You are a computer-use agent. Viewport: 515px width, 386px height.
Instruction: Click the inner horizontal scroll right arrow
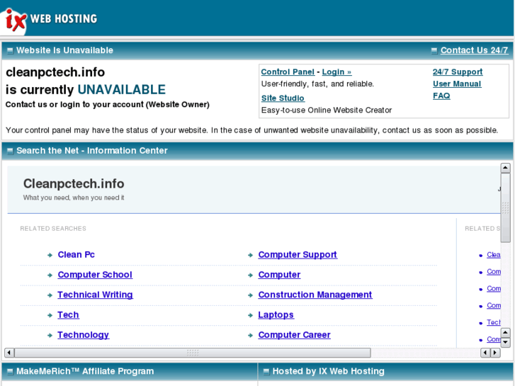[495, 353]
